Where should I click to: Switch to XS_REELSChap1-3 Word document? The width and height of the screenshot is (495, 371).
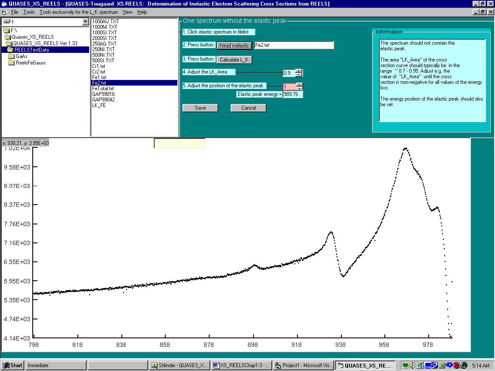(241, 365)
